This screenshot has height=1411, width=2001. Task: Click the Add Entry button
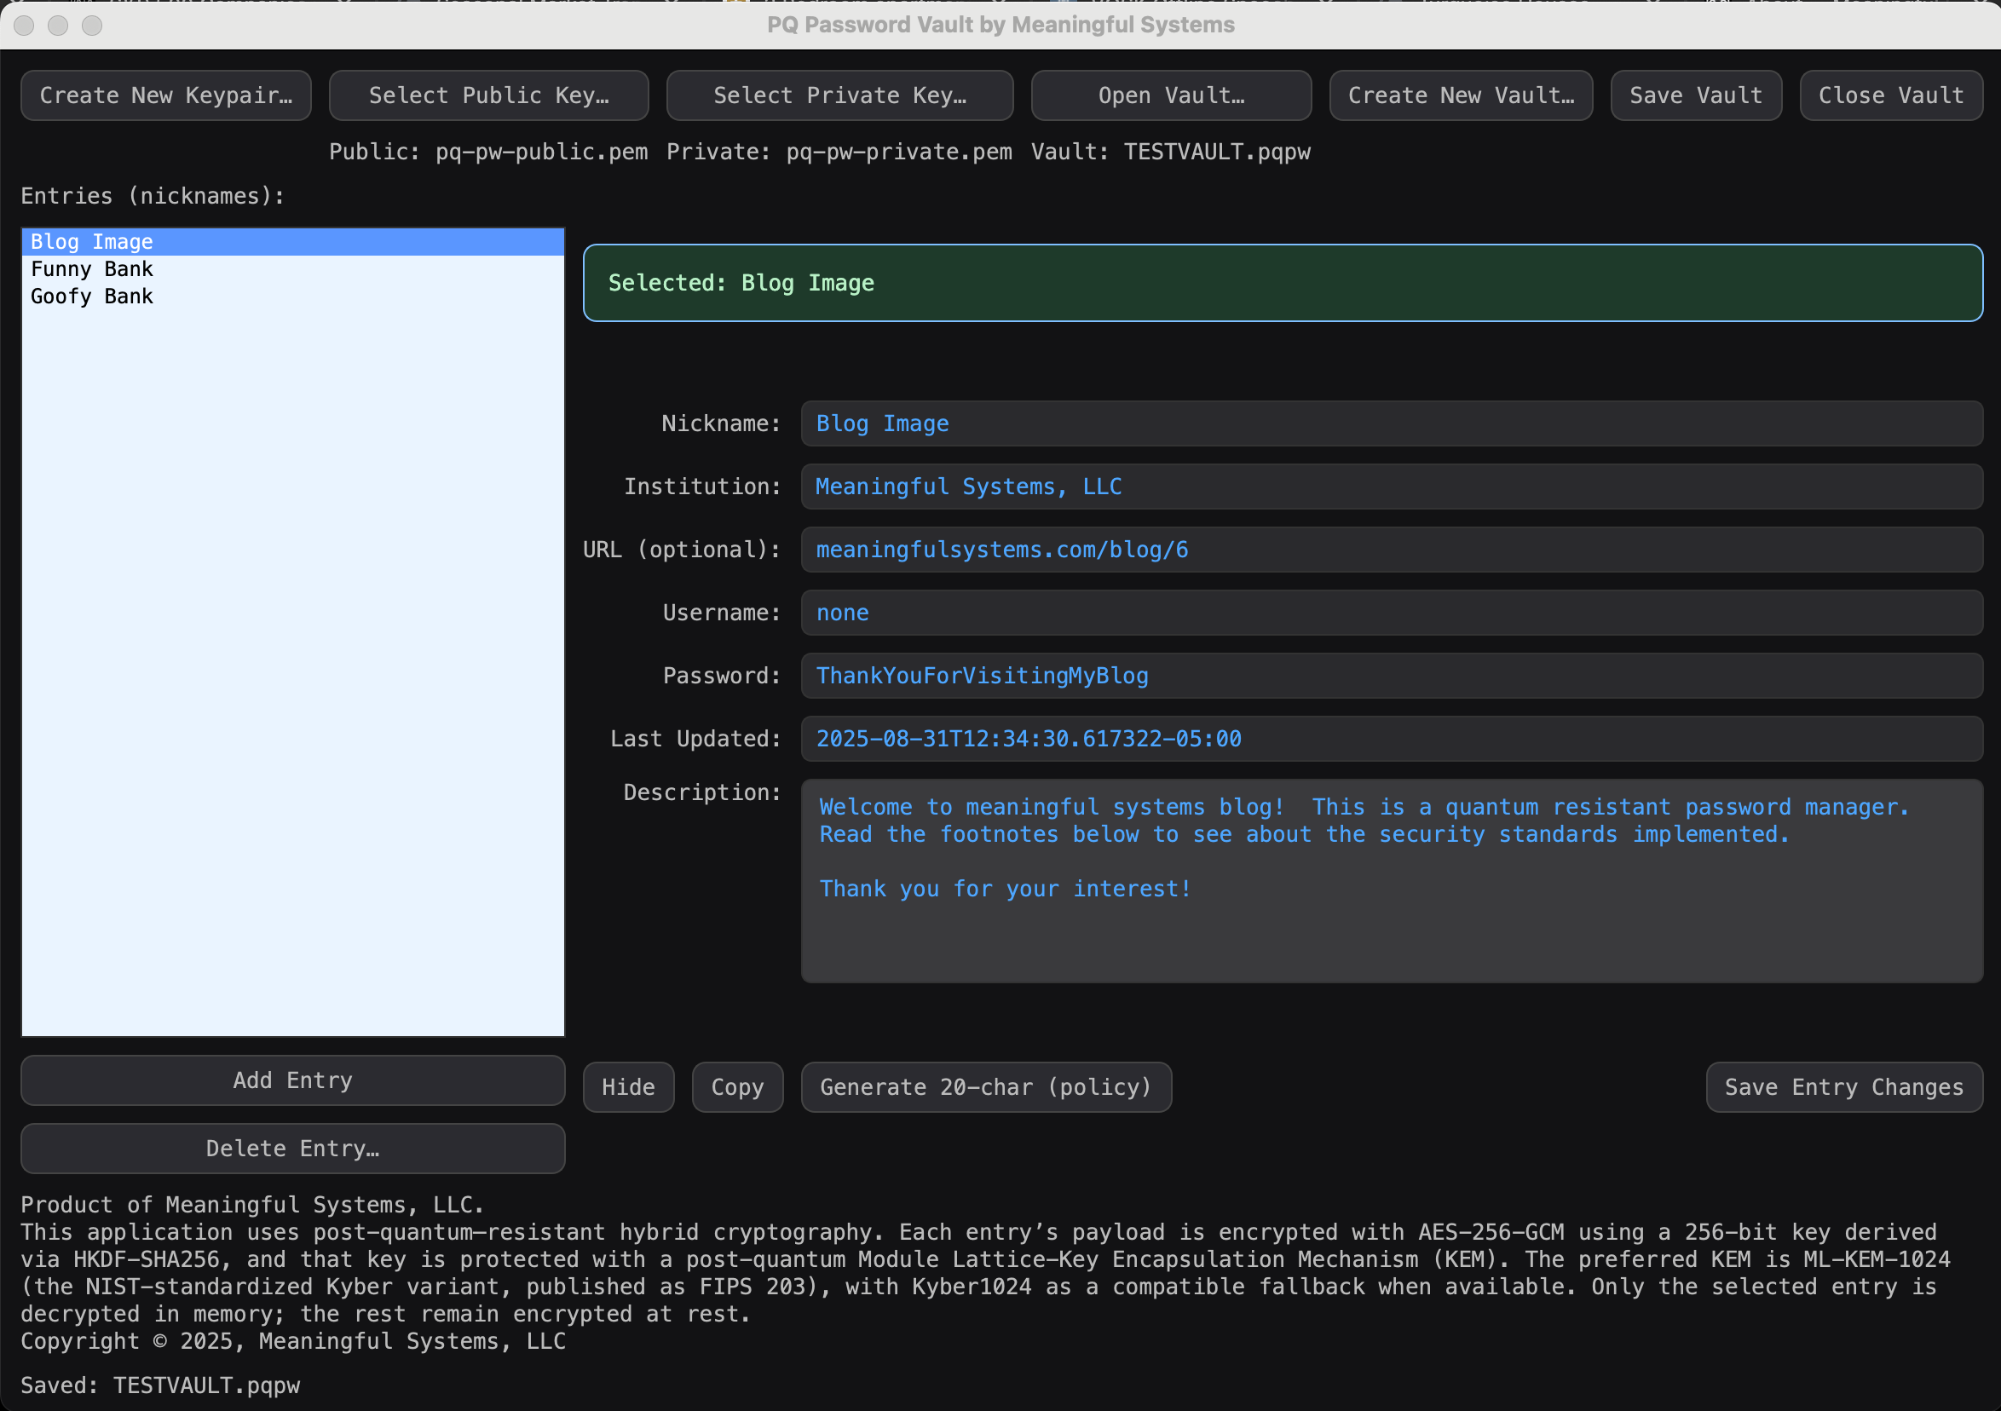pos(293,1080)
